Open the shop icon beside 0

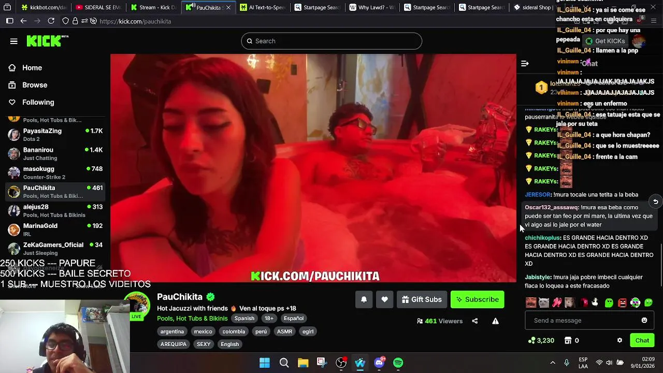pos(568,340)
